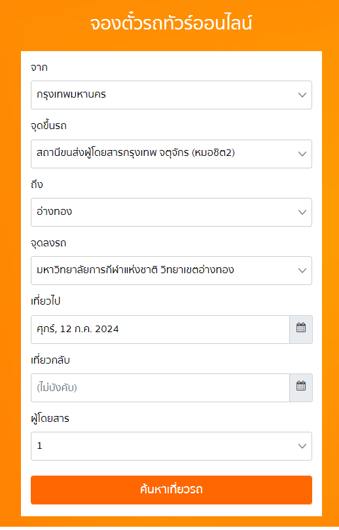
Task: Click chevron arrow of อ่างทอง dropdown
Action: pos(302,212)
